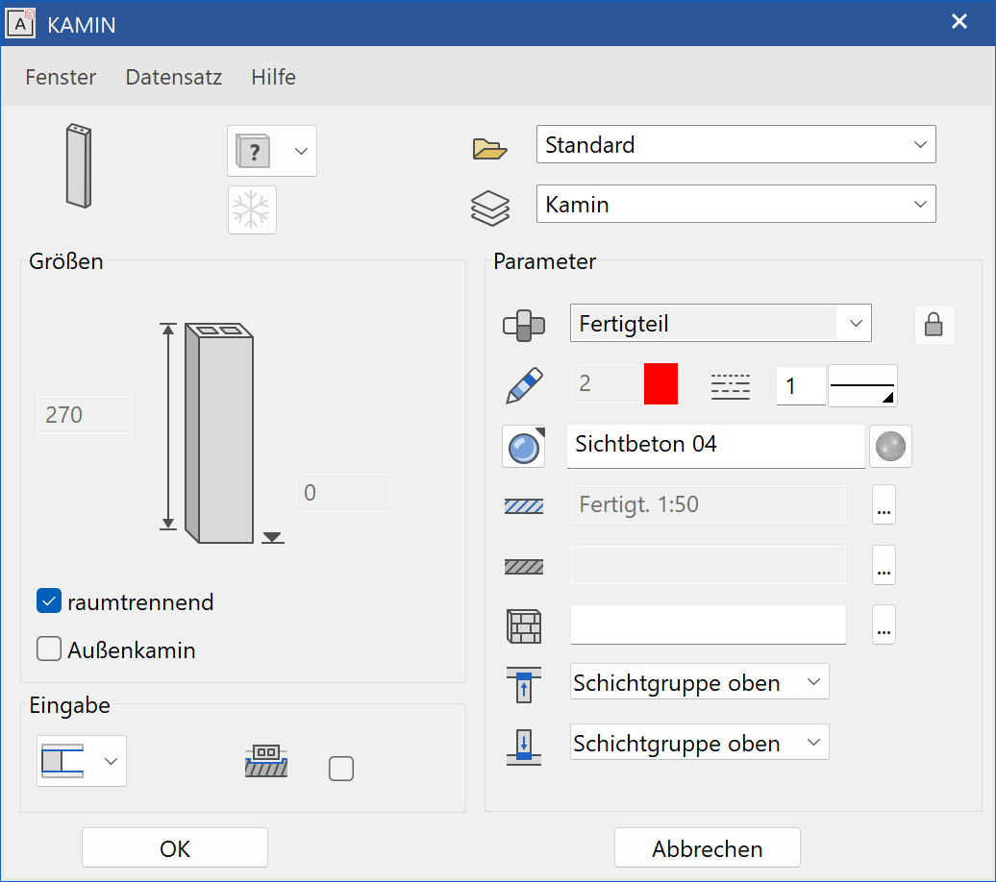
Task: Expand the Fertigteil dropdown
Action: [x=720, y=323]
